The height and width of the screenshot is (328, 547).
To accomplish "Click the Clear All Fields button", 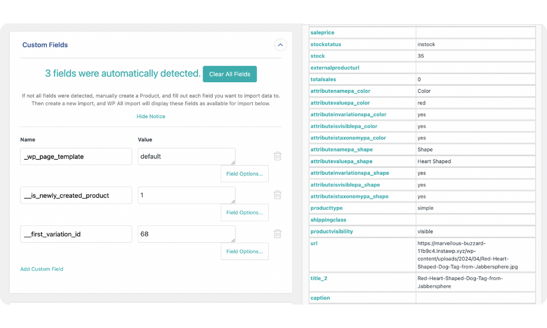I will coord(229,74).
